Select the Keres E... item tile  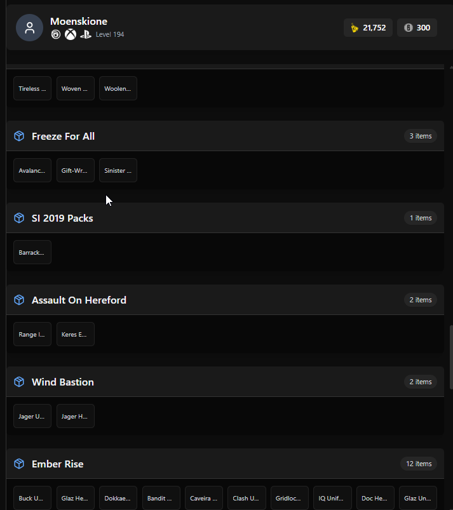pos(76,334)
